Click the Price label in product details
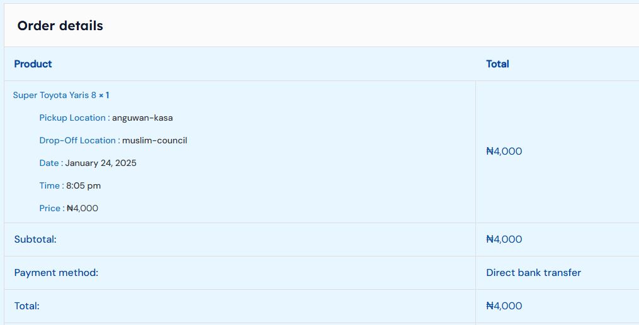Viewport: 639px width, 325px height. (50, 209)
